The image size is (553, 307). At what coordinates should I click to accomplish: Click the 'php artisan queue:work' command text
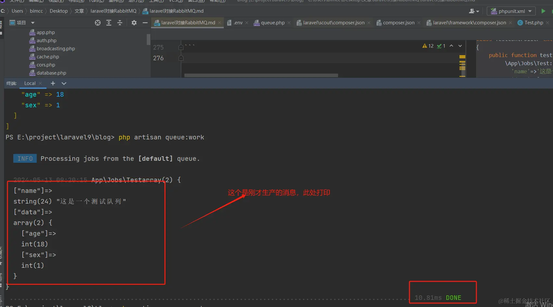tap(161, 137)
